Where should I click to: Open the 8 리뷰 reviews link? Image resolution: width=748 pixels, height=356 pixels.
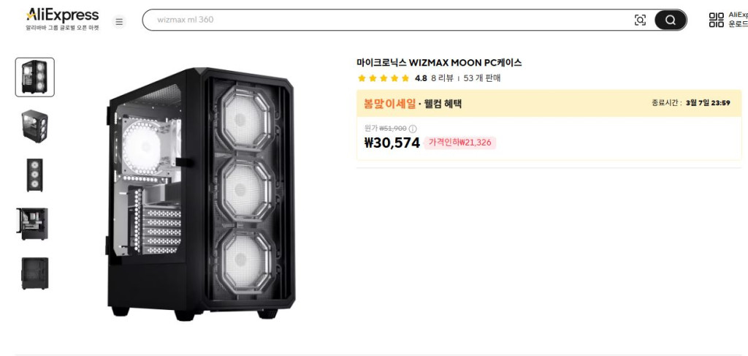[x=442, y=78]
